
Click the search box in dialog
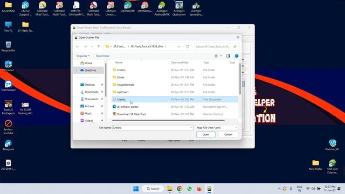pyautogui.click(x=217, y=47)
